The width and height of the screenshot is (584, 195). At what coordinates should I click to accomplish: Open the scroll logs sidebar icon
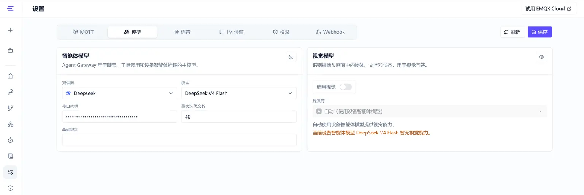[10, 156]
